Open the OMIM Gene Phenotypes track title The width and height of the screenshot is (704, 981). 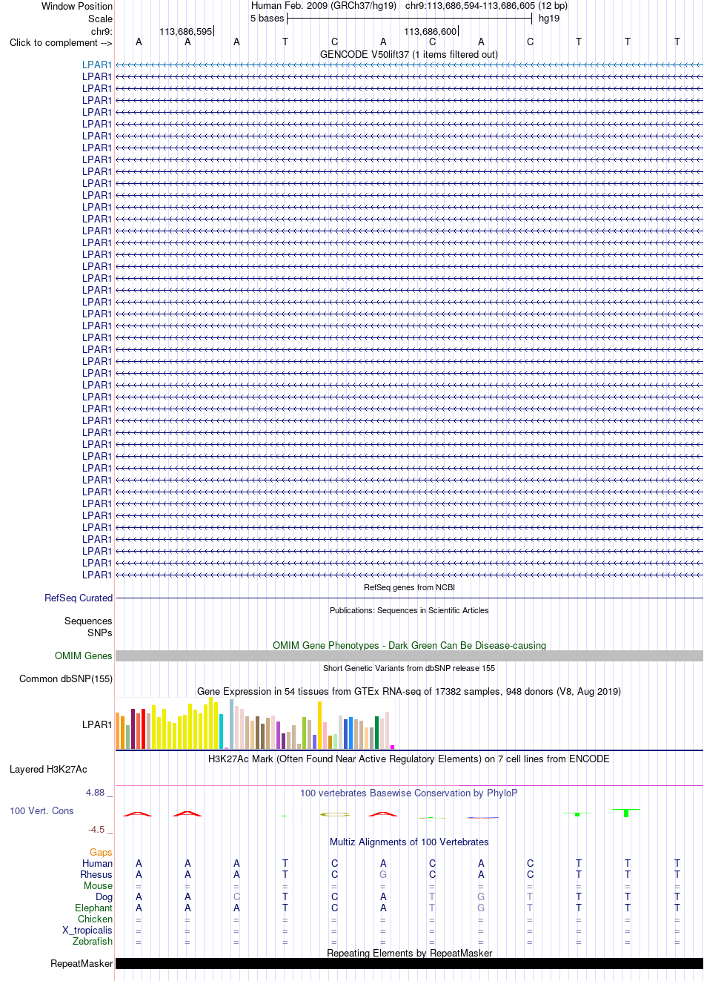409,645
